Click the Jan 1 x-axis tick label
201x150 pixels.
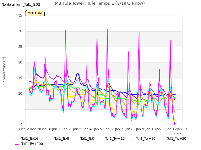56,129
